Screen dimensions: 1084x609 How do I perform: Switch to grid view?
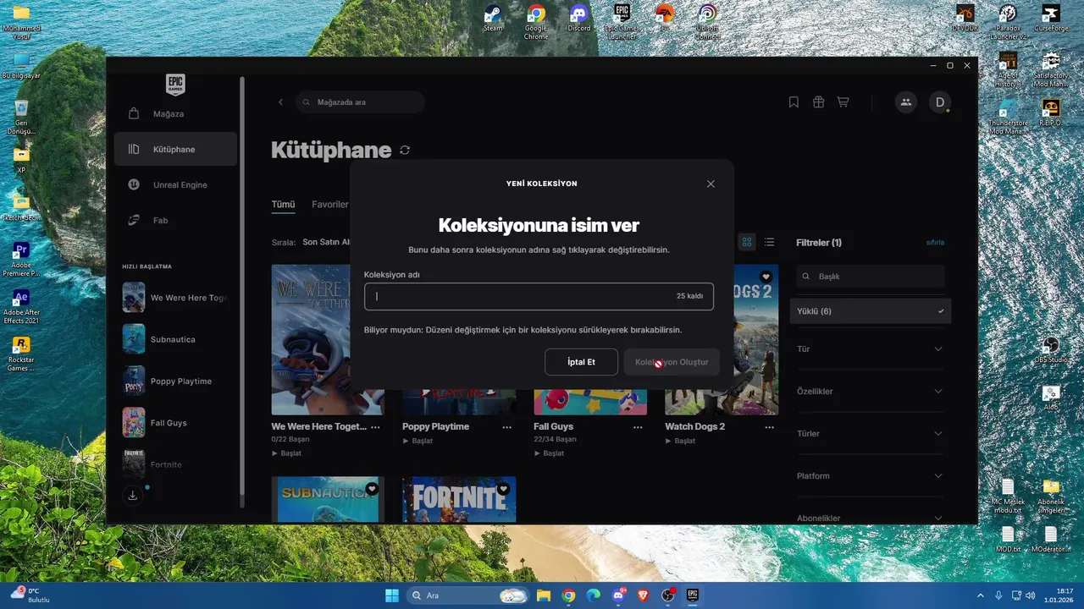pyautogui.click(x=747, y=242)
